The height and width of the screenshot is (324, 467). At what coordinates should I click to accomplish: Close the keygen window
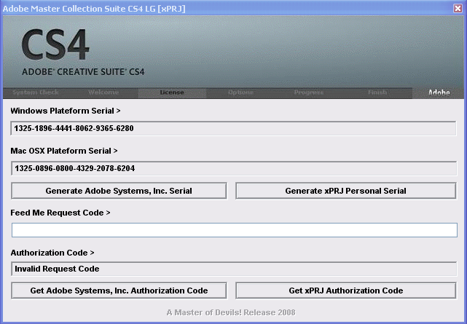click(x=458, y=8)
